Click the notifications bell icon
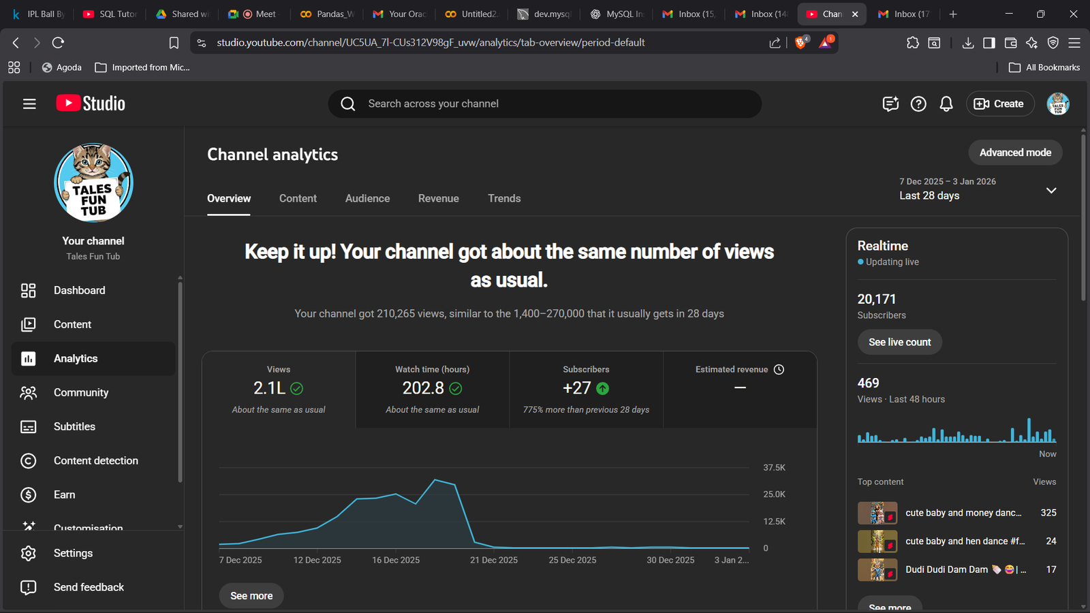1090x613 pixels. tap(946, 104)
